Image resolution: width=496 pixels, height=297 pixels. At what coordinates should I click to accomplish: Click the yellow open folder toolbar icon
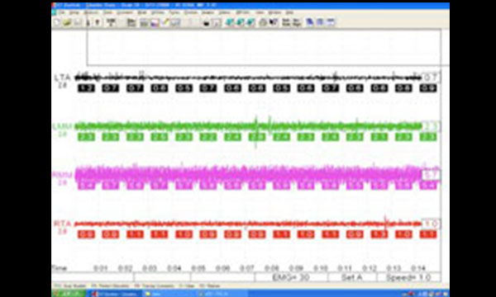(x=67, y=22)
